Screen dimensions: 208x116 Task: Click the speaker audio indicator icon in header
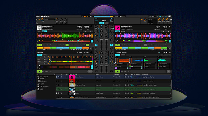(x=88, y=16)
